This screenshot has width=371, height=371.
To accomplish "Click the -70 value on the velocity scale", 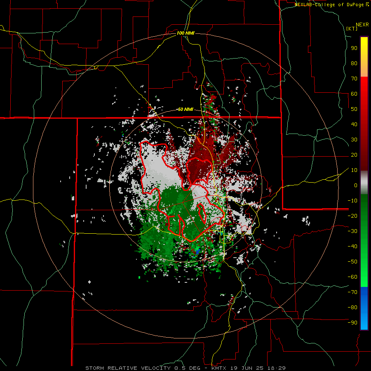I will click(x=352, y=292).
